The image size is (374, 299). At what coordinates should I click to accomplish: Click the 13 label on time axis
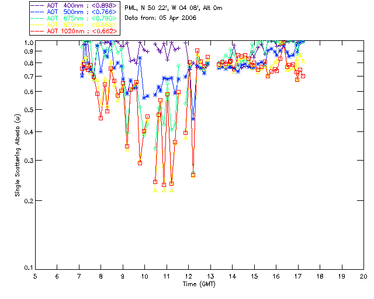[x=210, y=276]
